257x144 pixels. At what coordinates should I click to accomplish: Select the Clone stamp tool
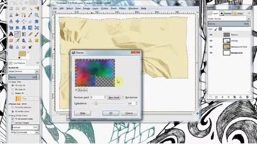(x=31, y=40)
